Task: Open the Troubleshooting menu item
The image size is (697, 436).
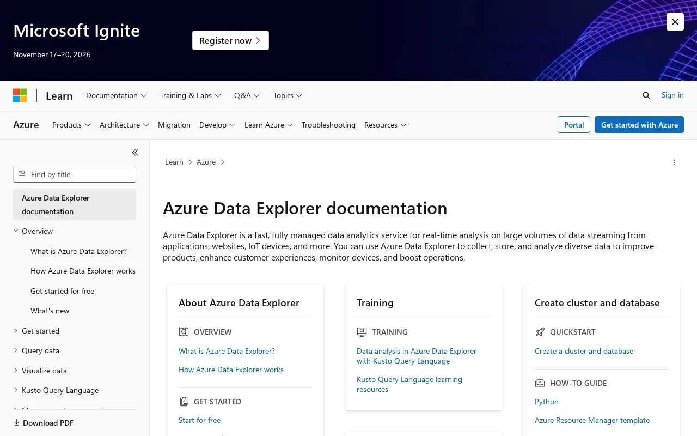Action: [328, 125]
